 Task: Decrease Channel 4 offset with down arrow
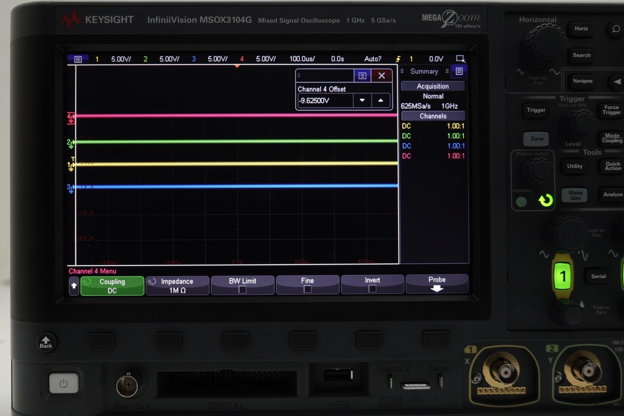[x=362, y=101]
